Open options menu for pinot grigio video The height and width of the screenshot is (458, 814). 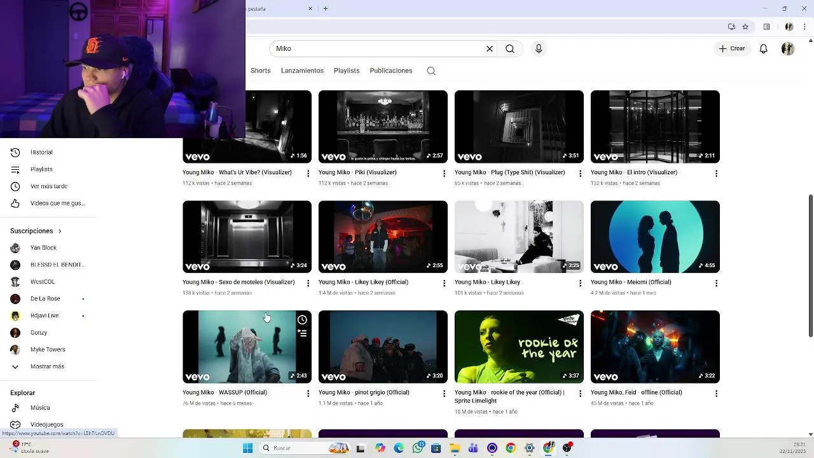(x=444, y=394)
